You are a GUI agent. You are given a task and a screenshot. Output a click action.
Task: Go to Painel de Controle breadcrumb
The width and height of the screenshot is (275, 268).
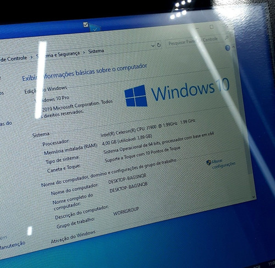(14, 59)
